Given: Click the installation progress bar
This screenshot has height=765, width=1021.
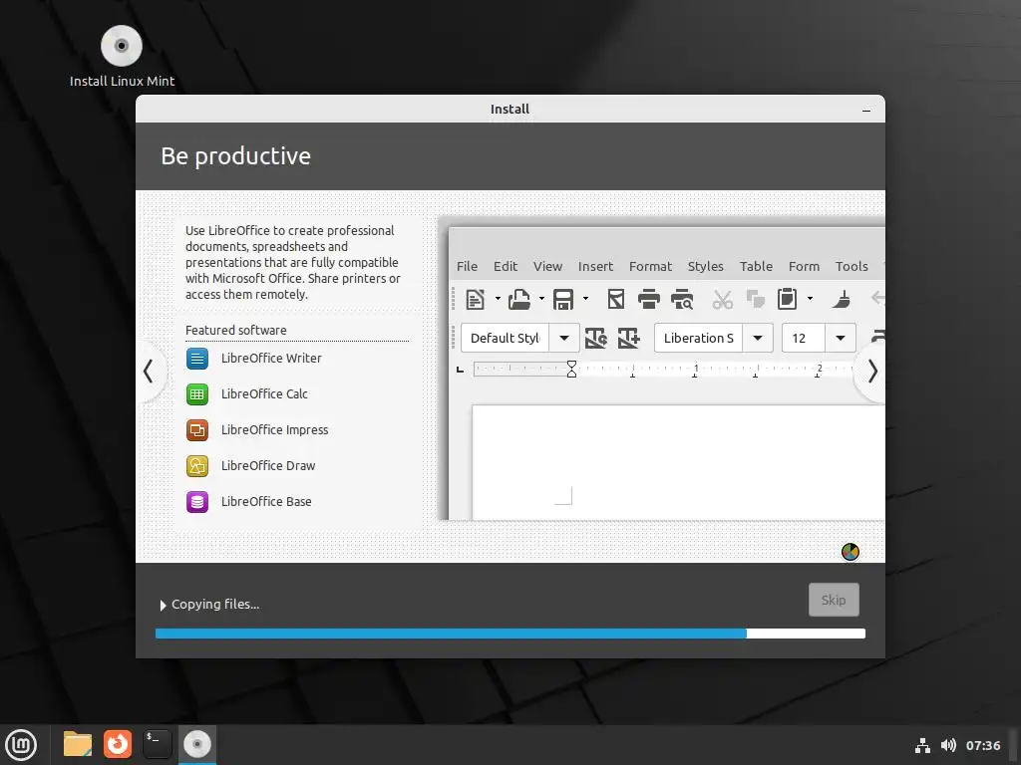Looking at the screenshot, I should coord(510,634).
